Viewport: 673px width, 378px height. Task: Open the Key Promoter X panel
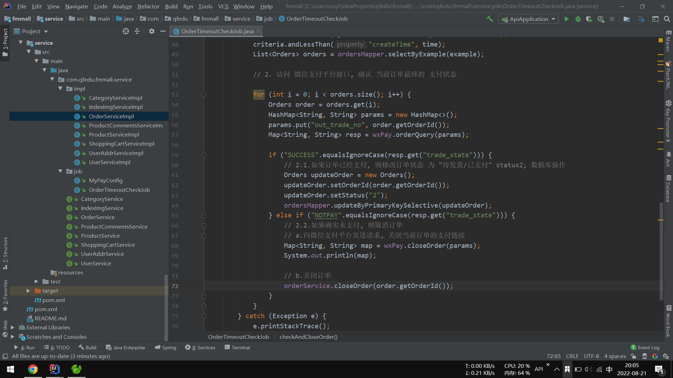coord(668,121)
